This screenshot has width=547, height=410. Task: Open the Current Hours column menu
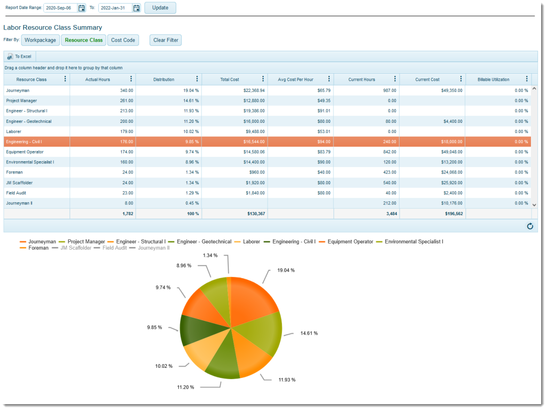tap(395, 79)
